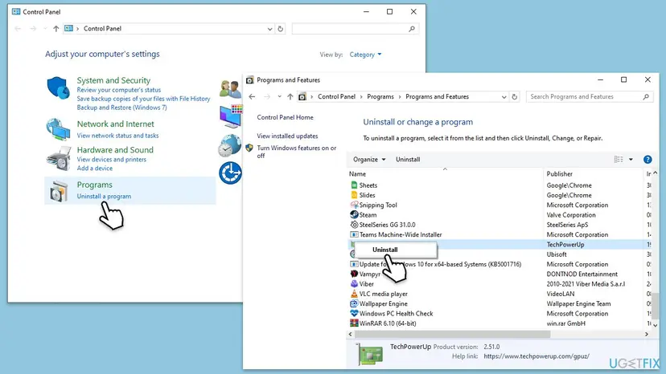Click the change view icon in toolbar
This screenshot has width=666, height=374.
619,160
